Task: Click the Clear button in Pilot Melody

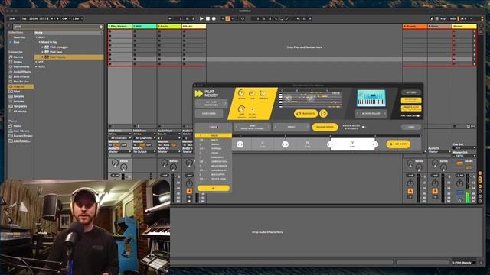Action: click(x=411, y=127)
